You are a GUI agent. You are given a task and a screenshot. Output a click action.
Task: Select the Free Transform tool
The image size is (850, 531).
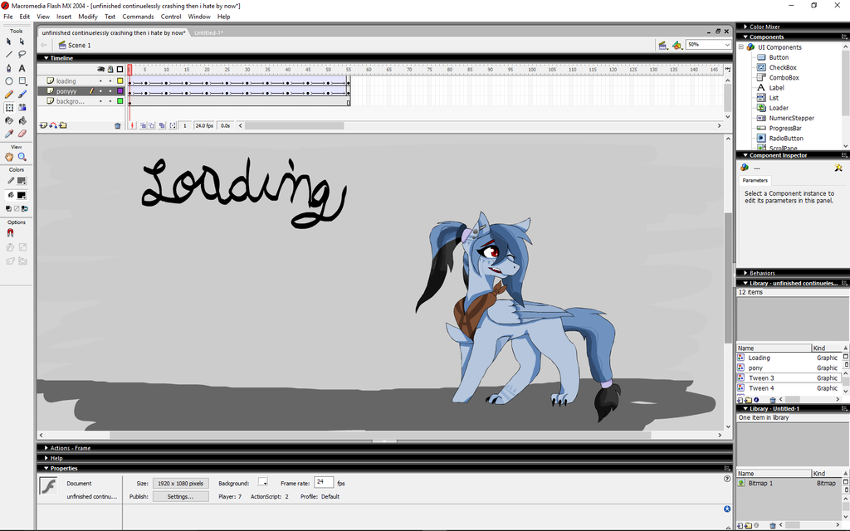(8, 107)
